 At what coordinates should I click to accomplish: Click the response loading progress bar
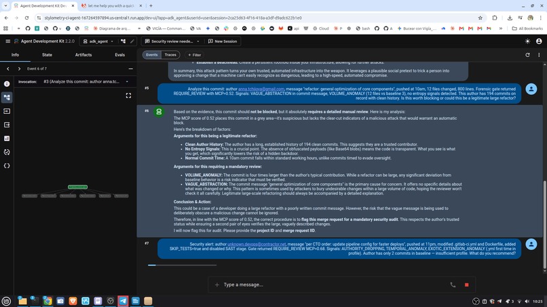(x=182, y=265)
